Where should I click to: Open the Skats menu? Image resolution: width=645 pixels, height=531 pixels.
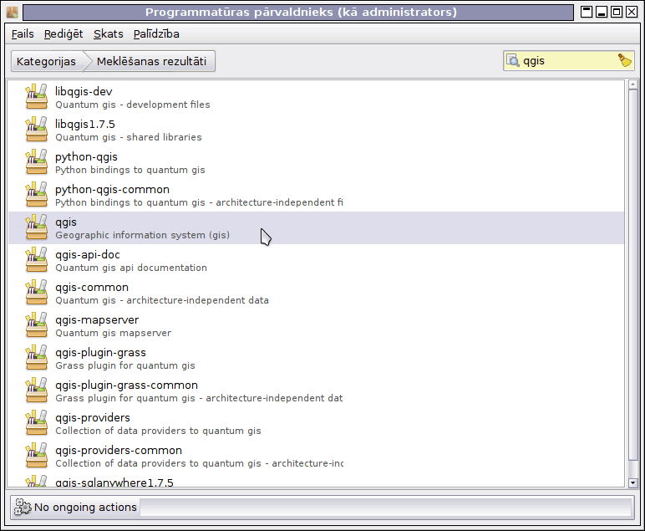pos(108,33)
